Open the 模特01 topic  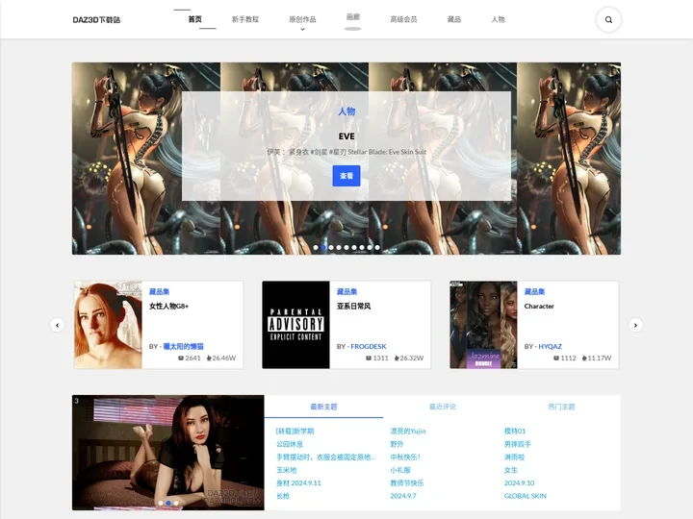515,431
